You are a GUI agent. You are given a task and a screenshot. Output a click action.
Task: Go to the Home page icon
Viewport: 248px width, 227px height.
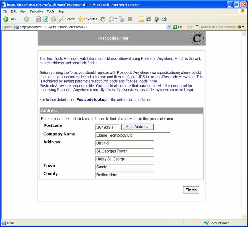(53, 19)
